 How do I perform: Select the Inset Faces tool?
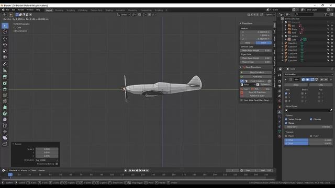[5, 83]
